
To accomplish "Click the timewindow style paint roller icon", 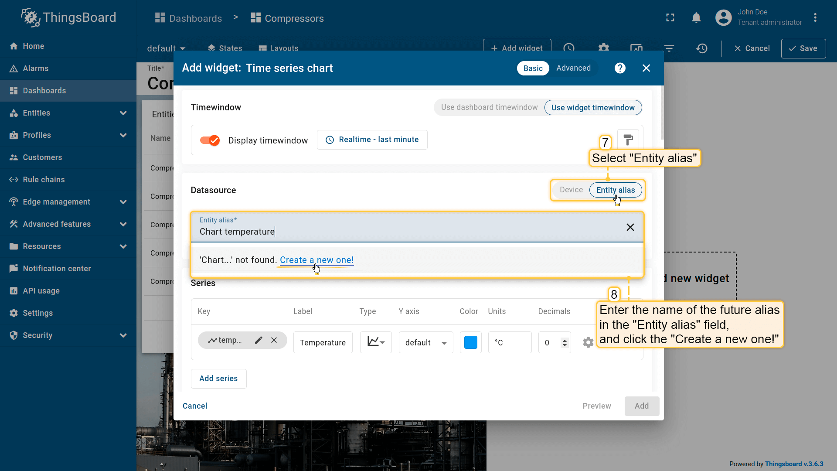I will point(628,140).
